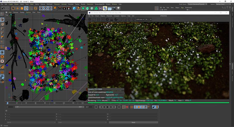234x127 pixels.
Task: Click the Play Forward button in timeline
Action: pyautogui.click(x=107, y=107)
